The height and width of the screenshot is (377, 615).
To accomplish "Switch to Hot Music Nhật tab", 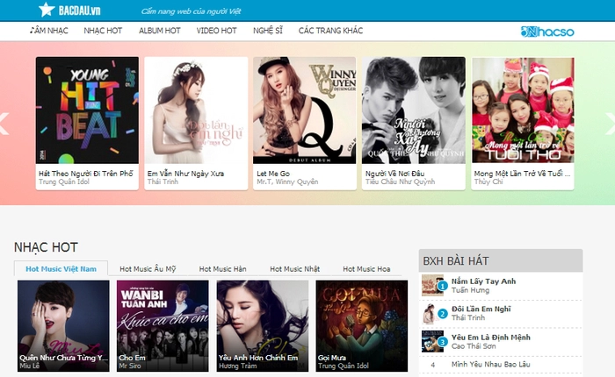I will tap(294, 269).
